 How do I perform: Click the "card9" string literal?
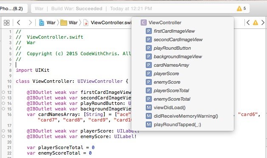[98, 120]
